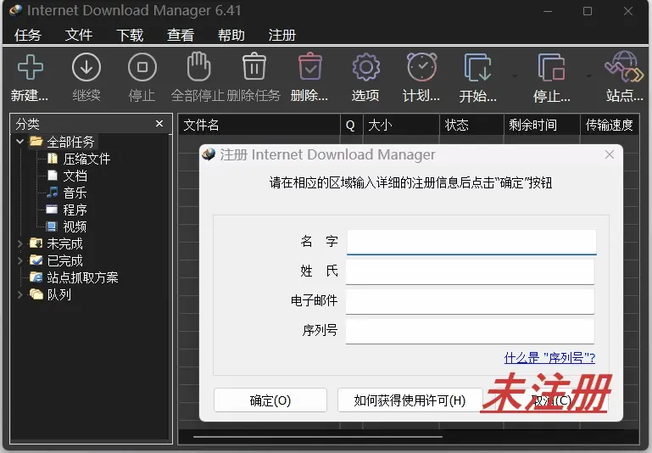652x453 pixels.
Task: Expand the 未完成 category node
Action: [20, 243]
